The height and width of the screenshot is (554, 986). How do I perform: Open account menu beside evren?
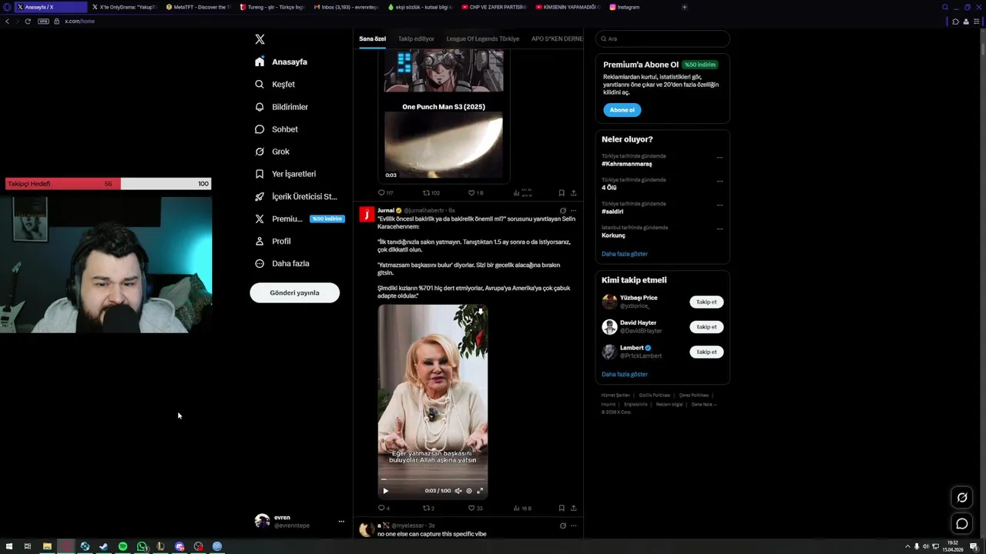341,522
